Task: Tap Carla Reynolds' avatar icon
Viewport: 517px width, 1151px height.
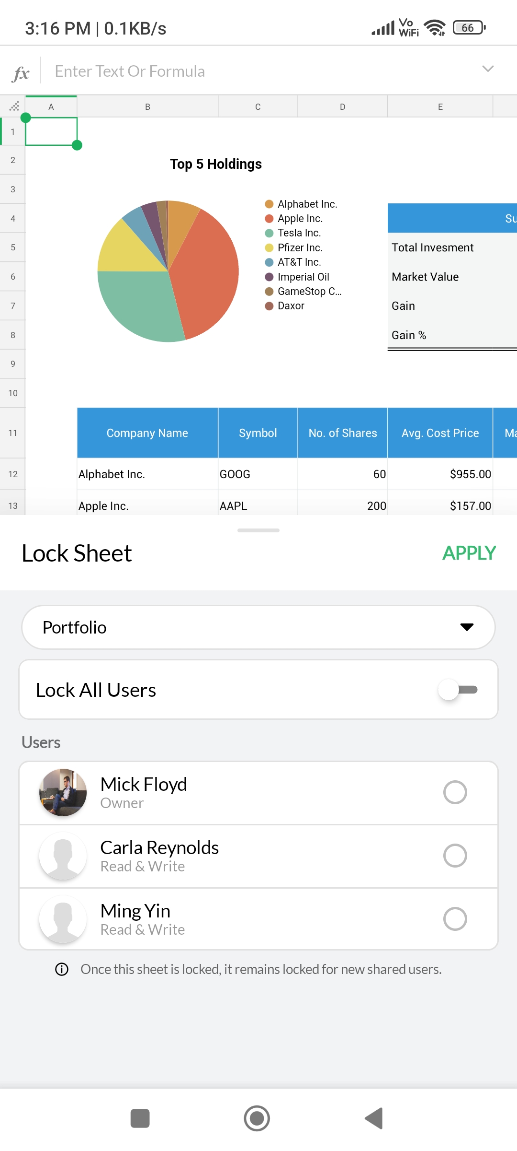Action: click(x=63, y=856)
